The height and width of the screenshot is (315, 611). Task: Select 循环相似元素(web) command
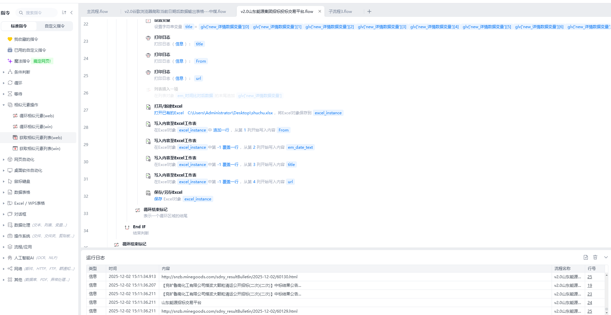pyautogui.click(x=36, y=116)
